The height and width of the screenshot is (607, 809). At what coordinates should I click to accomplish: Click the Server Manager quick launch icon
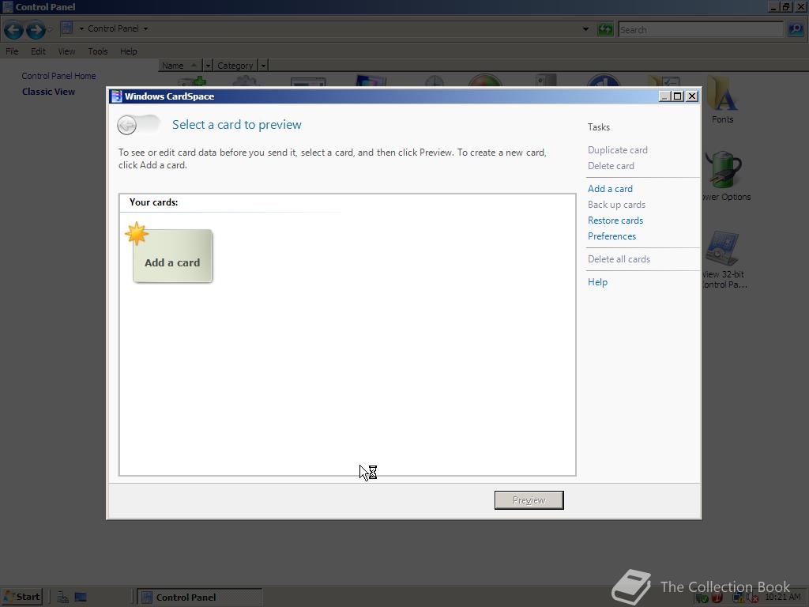62,598
